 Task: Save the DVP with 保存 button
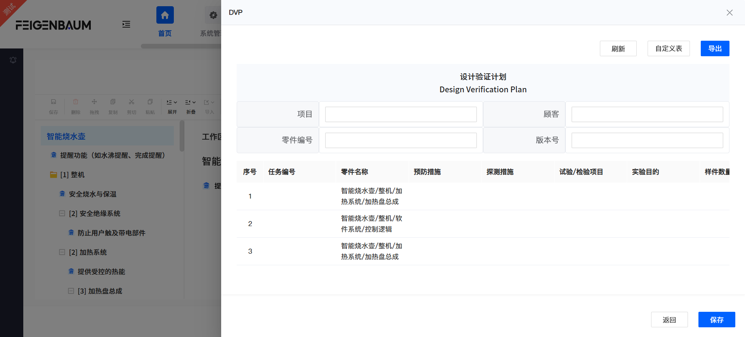[x=717, y=320]
